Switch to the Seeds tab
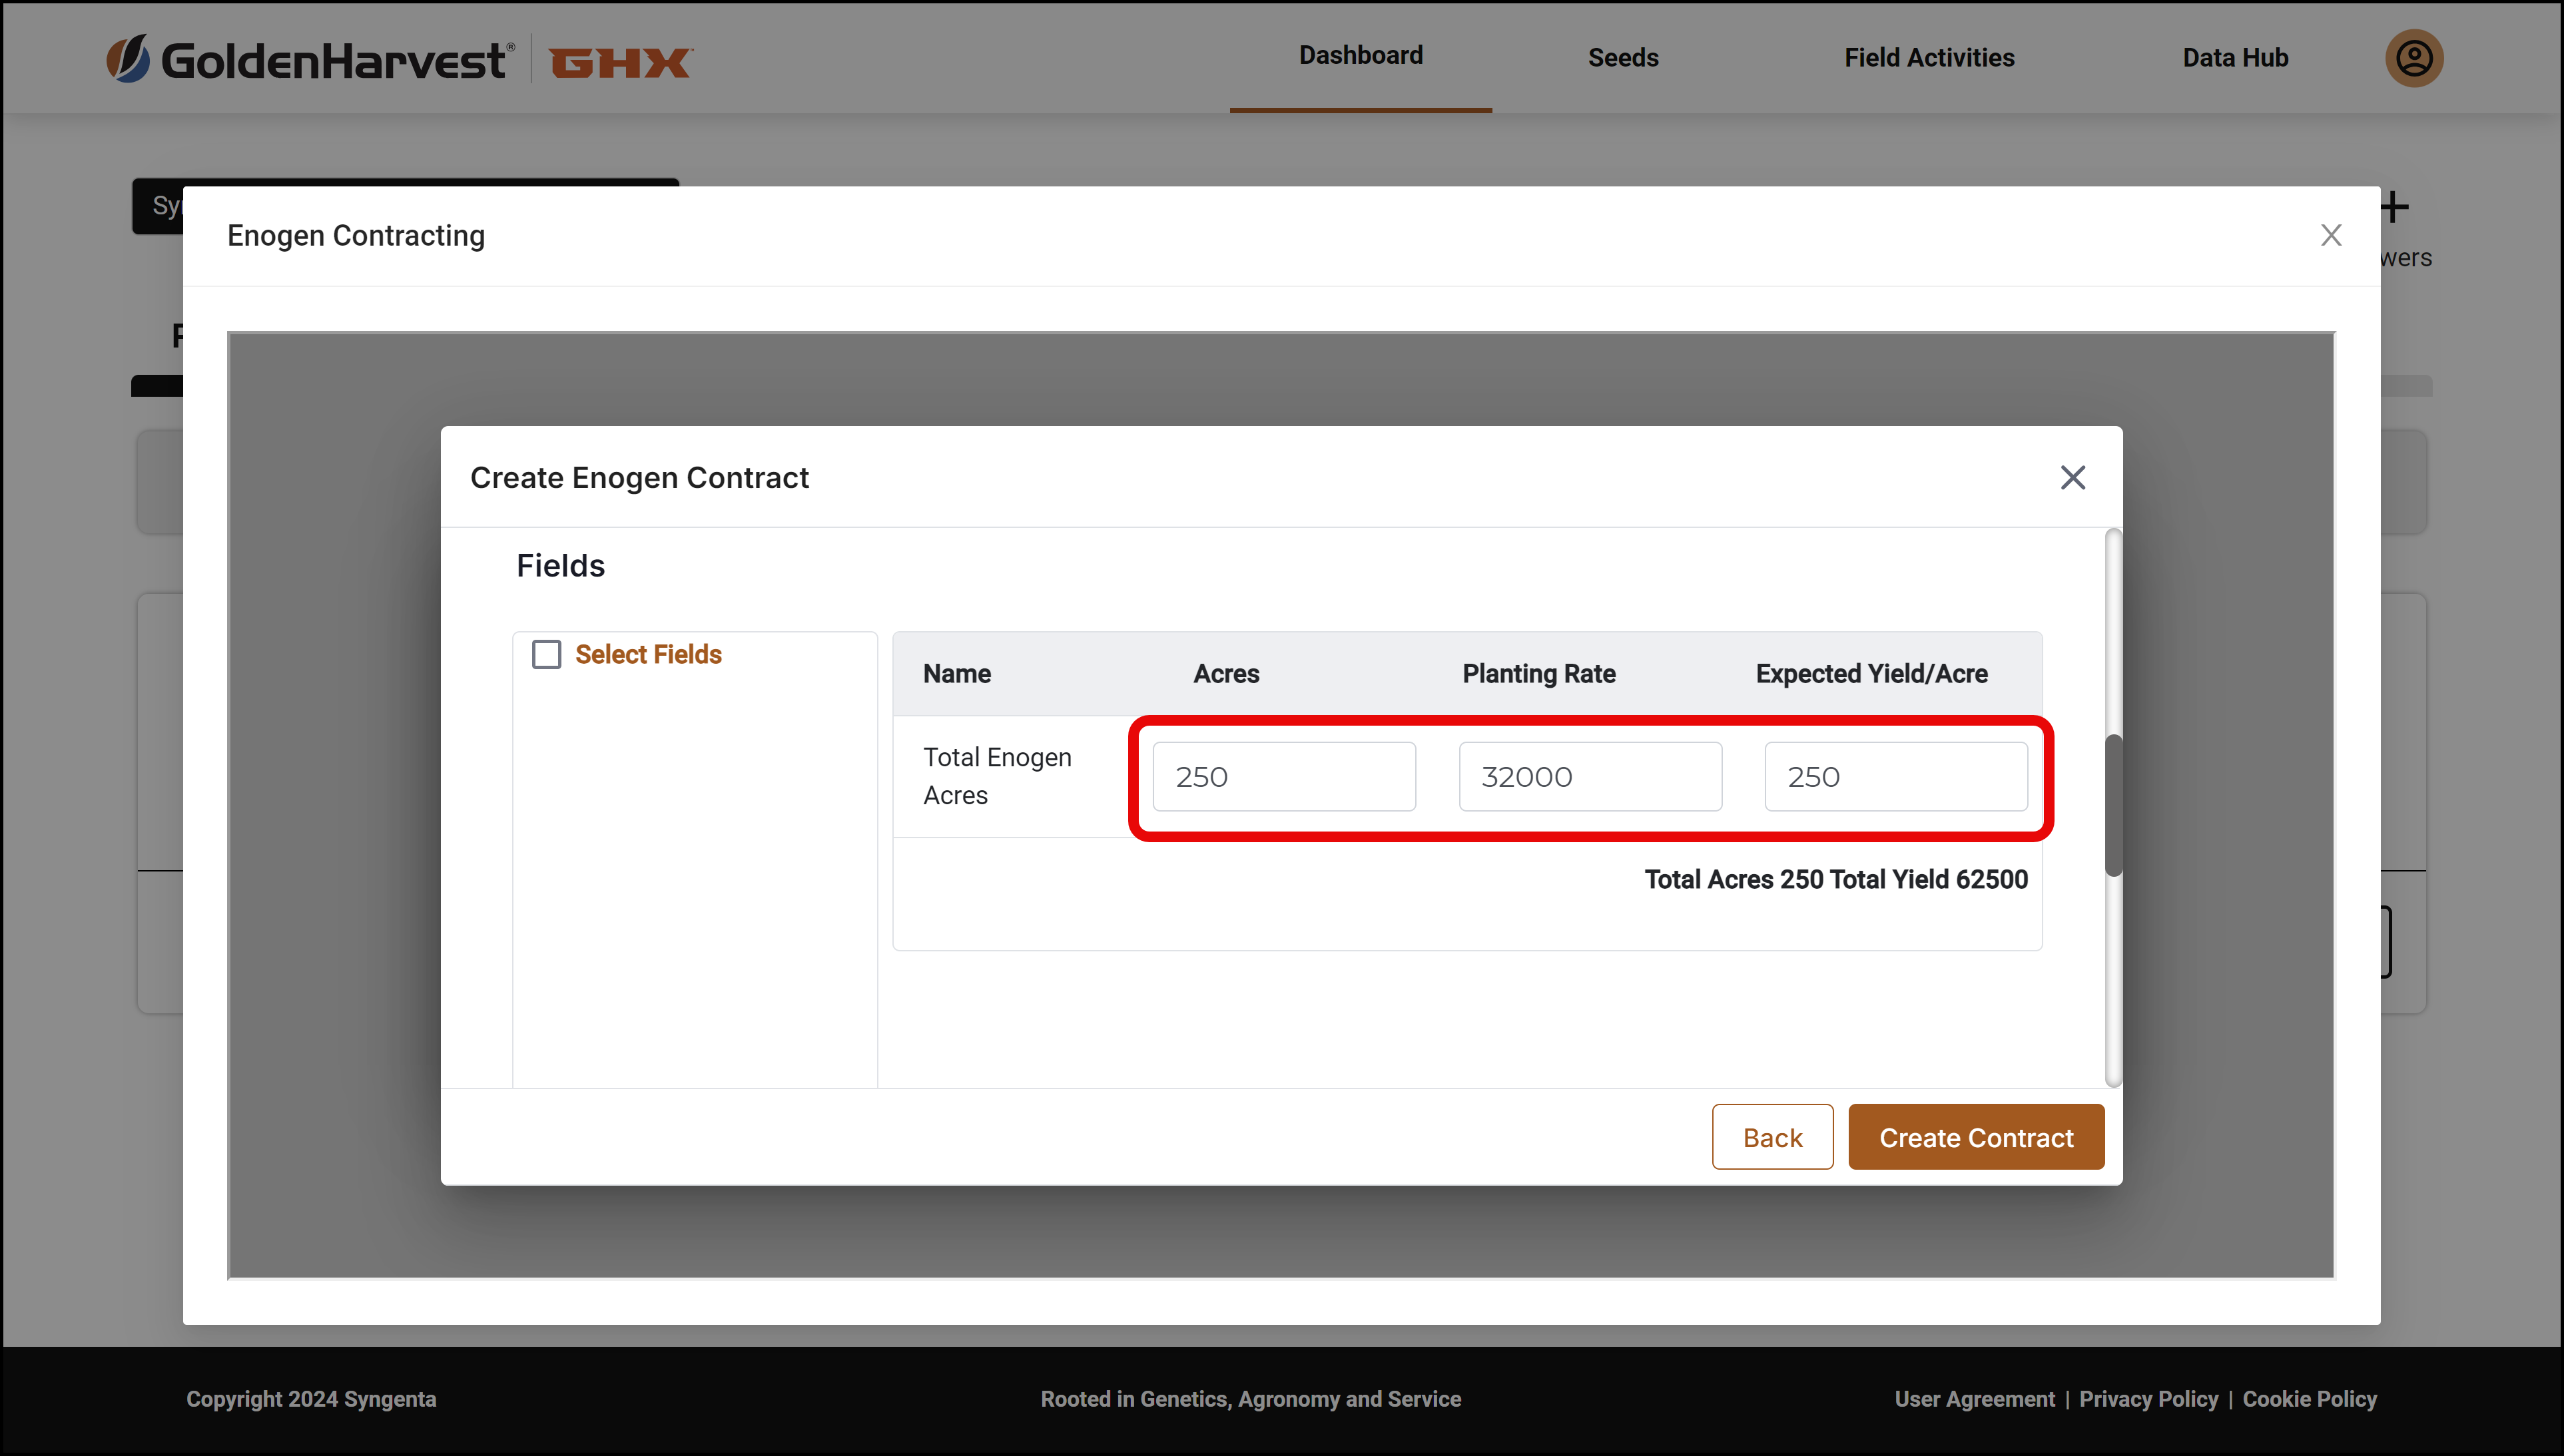Image resolution: width=2564 pixels, height=1456 pixels. click(x=1623, y=58)
